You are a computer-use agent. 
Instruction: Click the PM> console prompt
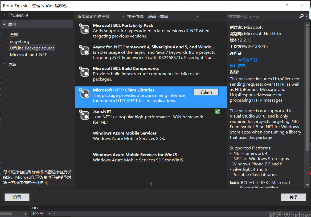pos(35,208)
